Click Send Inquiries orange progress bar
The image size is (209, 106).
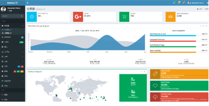coord(179,52)
